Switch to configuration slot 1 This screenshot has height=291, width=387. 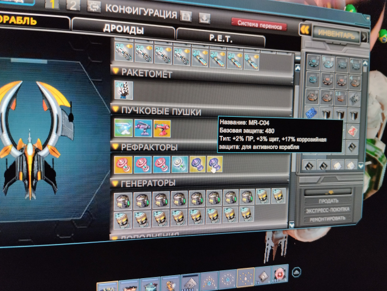click(53, 7)
